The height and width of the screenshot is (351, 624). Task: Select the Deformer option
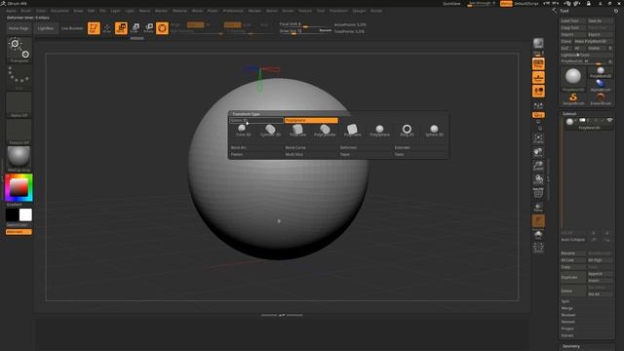tap(366, 147)
